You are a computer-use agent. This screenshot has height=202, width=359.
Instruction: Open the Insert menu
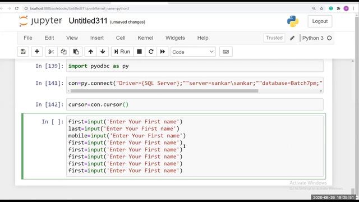point(97,38)
